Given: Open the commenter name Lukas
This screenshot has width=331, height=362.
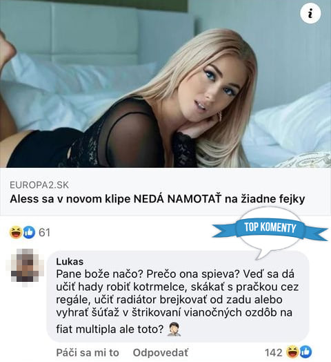Looking at the screenshot, I should (70, 262).
